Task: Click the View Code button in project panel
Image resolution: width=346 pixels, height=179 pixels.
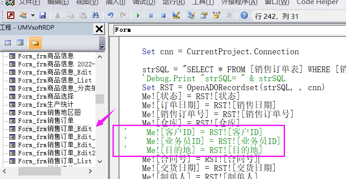Action: [x=8, y=43]
